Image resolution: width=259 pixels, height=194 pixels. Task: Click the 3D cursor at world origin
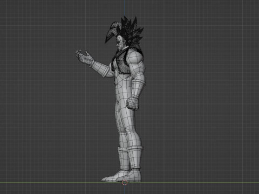point(125,183)
